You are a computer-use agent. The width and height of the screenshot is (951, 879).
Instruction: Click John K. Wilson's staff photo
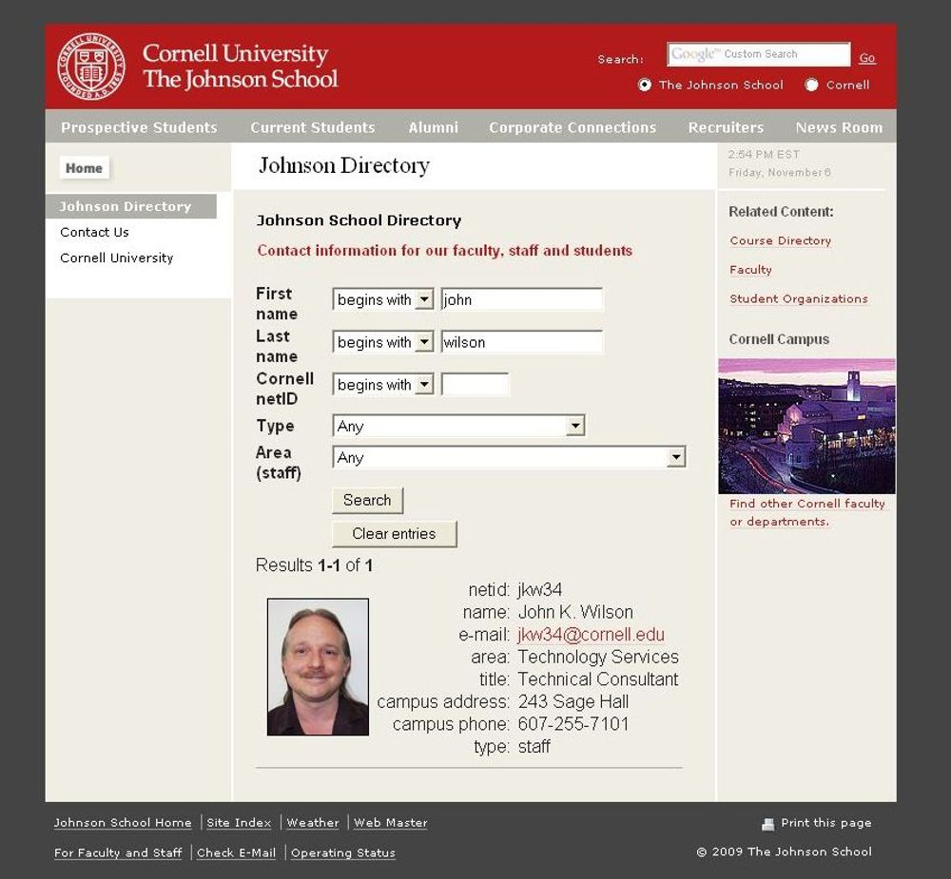coord(318,667)
